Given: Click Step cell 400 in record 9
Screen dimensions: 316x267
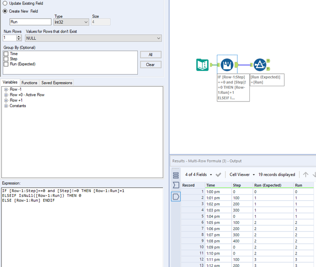Looking at the screenshot, I should click(242, 241).
